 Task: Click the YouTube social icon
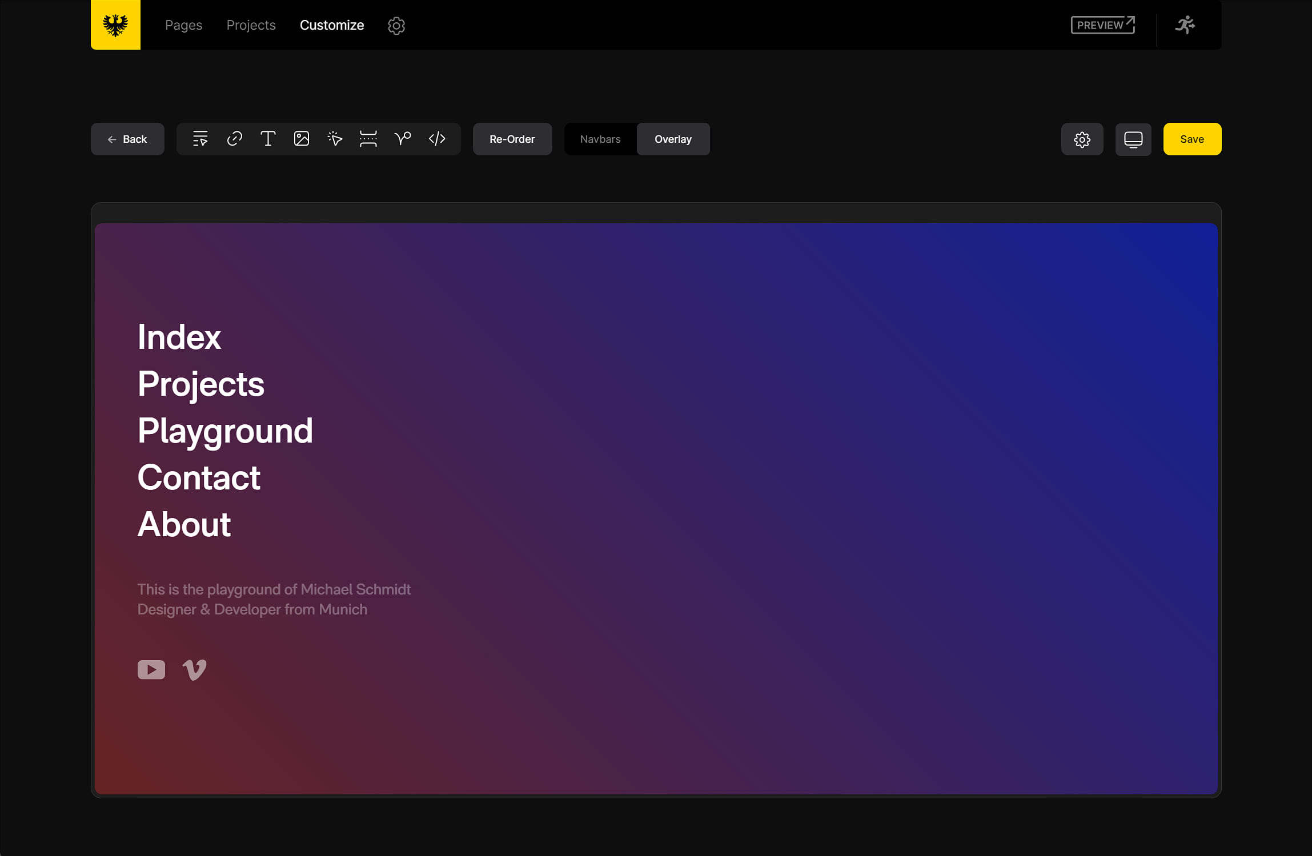(151, 670)
